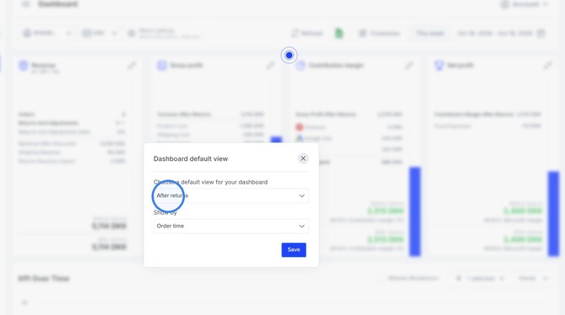Viewport: 565px width, 315px height.
Task: Open the After returns default view dropdown
Action: pos(231,195)
